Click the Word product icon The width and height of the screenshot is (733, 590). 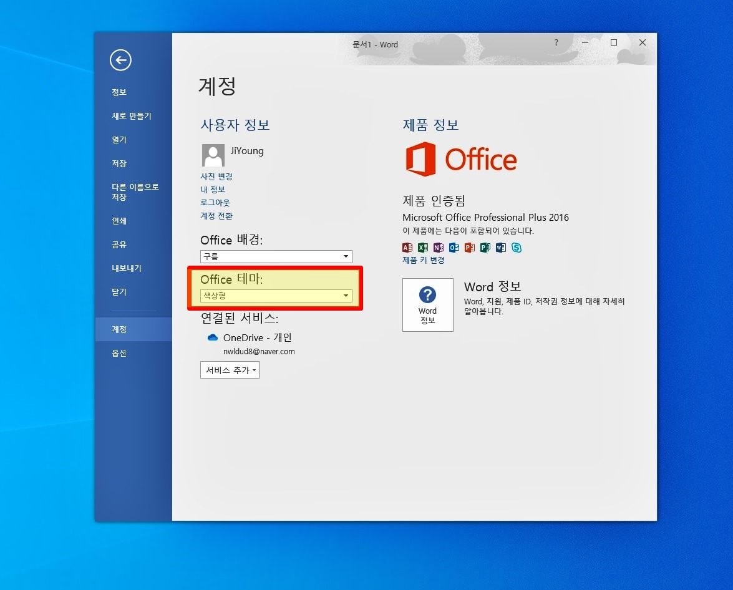[501, 248]
